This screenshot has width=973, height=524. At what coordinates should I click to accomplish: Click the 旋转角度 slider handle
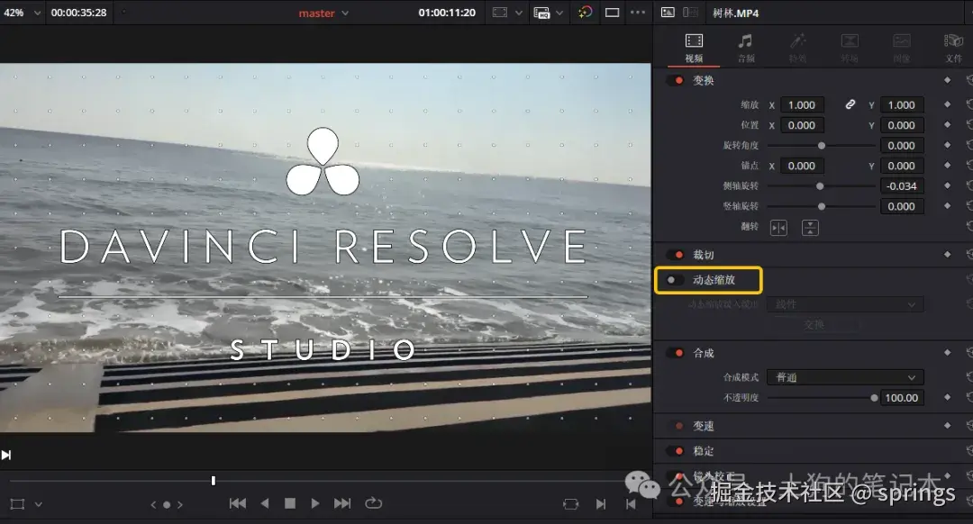click(x=822, y=146)
